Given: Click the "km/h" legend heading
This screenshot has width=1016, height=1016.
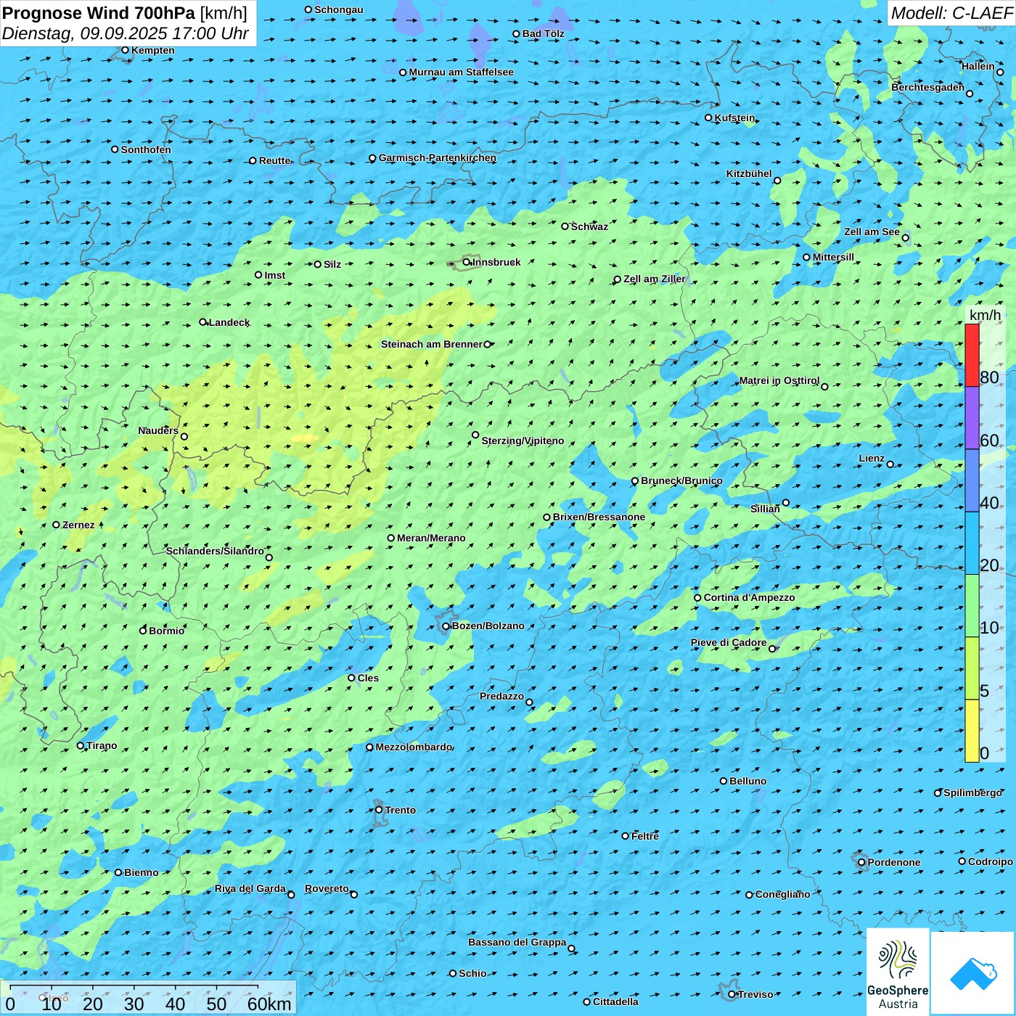Looking at the screenshot, I should 985,315.
